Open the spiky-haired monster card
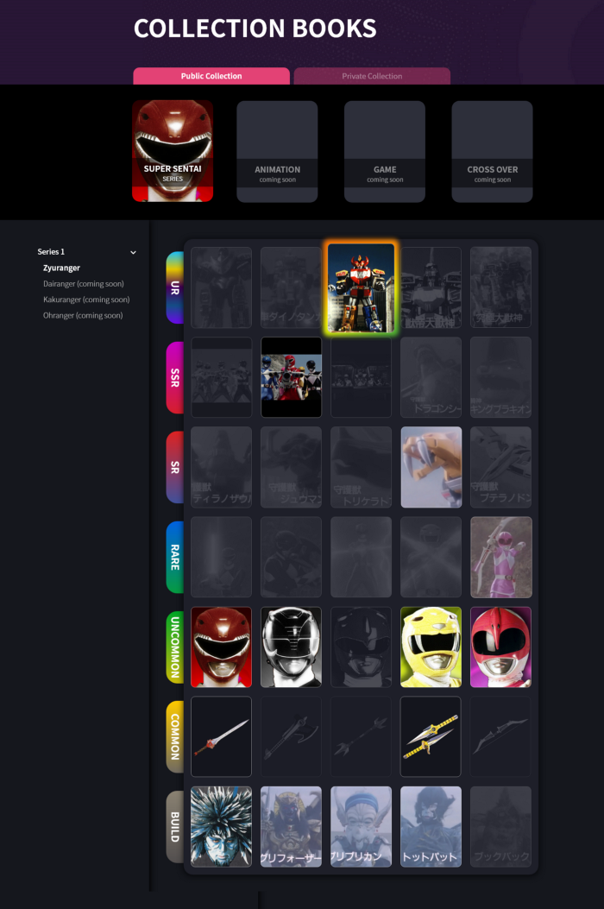604x909 pixels. pyautogui.click(x=221, y=826)
